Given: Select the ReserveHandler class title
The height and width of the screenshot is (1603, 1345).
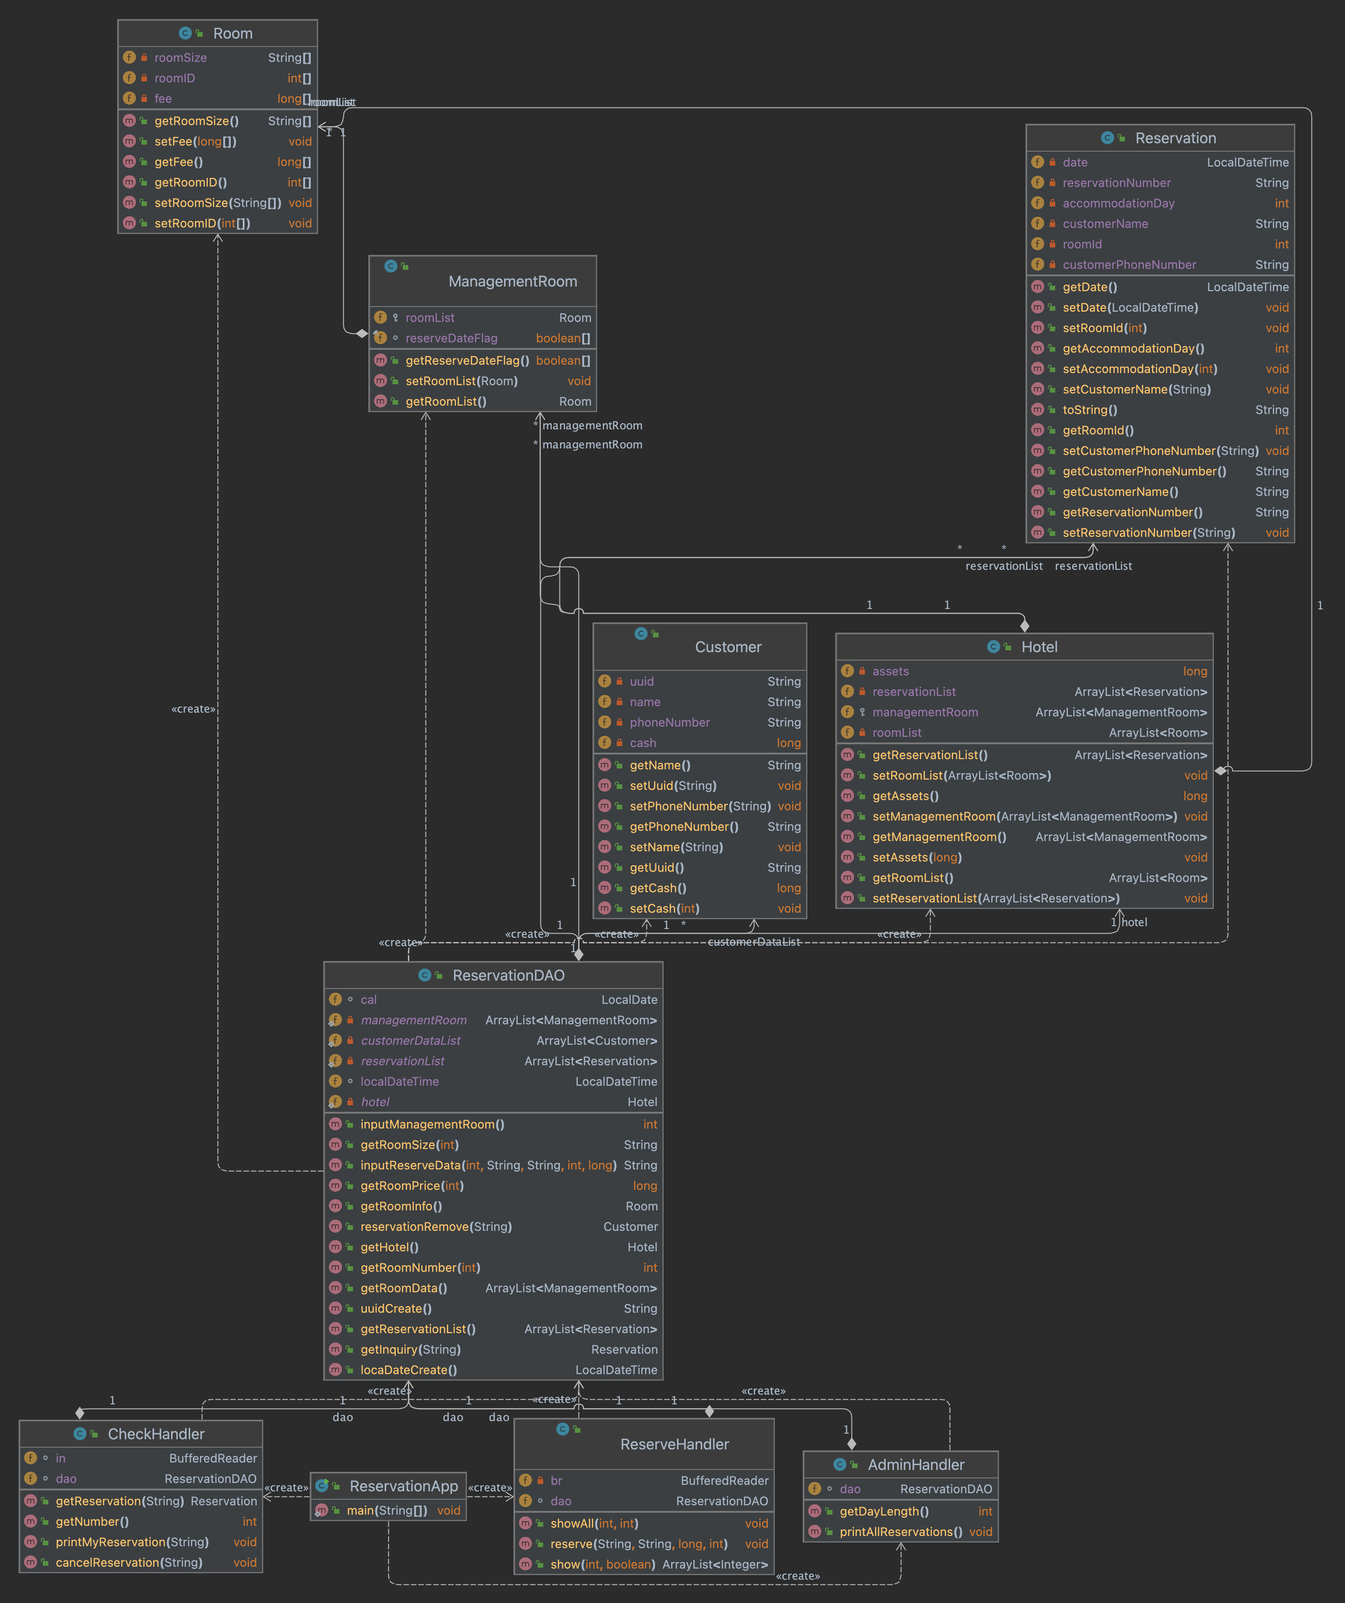Looking at the screenshot, I should (x=674, y=1443).
